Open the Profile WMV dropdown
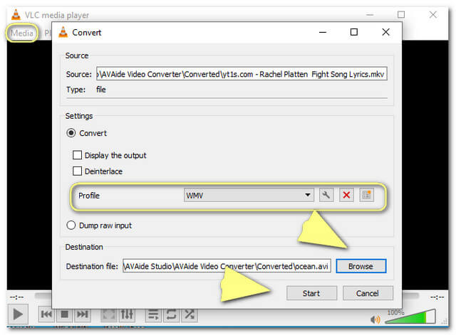Image resolution: width=456 pixels, height=335 pixels. tap(249, 195)
